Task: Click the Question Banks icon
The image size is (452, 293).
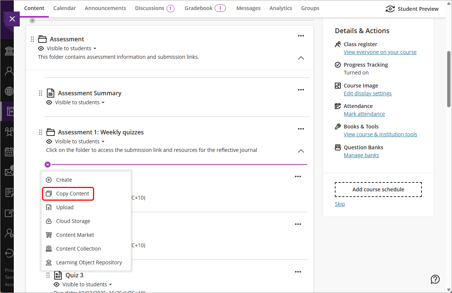Action: (x=338, y=147)
